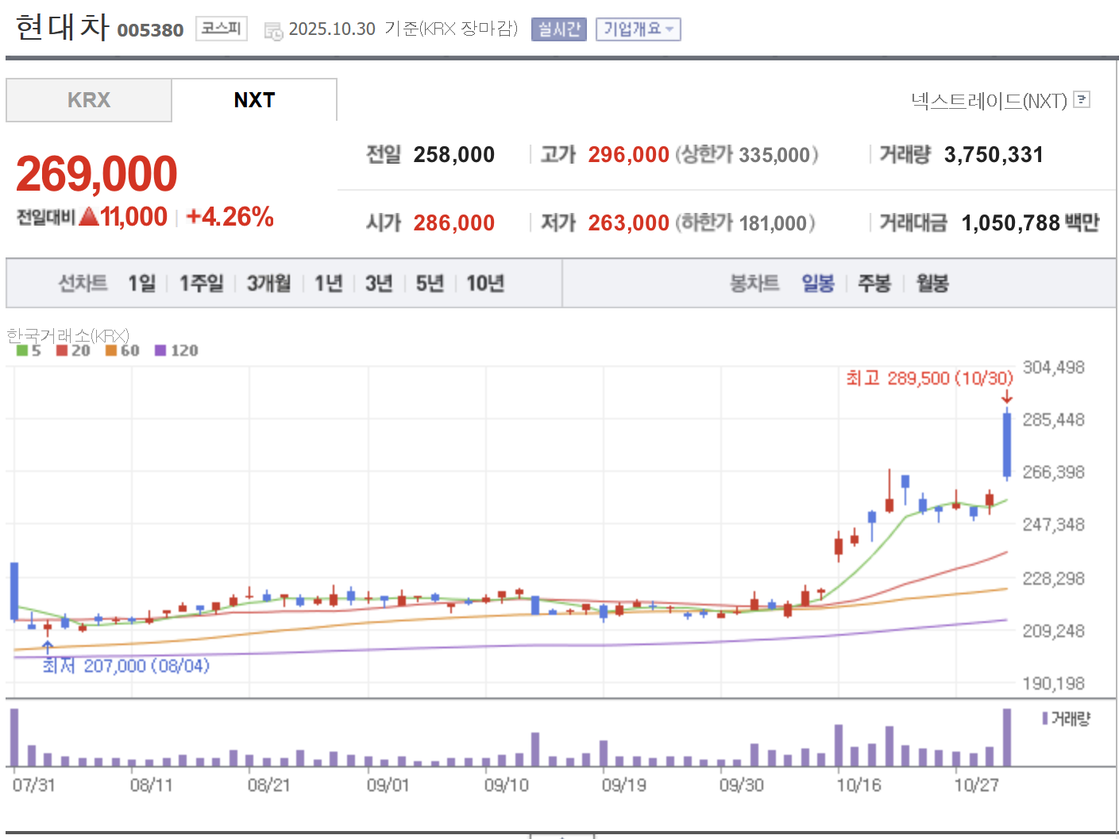The height and width of the screenshot is (839, 1119).
Task: Click the orange 60-day moving average swatch
Action: (x=111, y=350)
